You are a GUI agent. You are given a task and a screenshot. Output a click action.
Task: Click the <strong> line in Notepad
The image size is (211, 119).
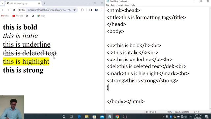[142, 81]
